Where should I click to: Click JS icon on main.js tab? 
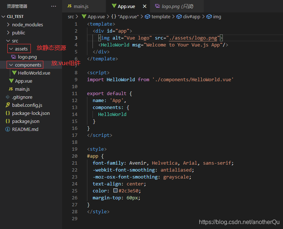[69, 6]
